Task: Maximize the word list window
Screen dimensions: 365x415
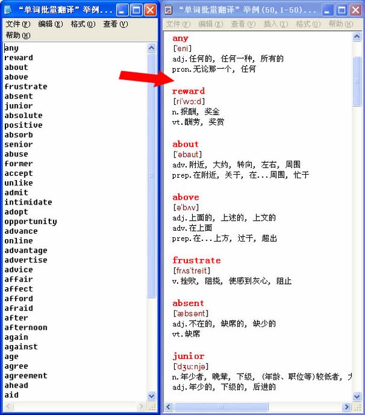Action: [136, 10]
